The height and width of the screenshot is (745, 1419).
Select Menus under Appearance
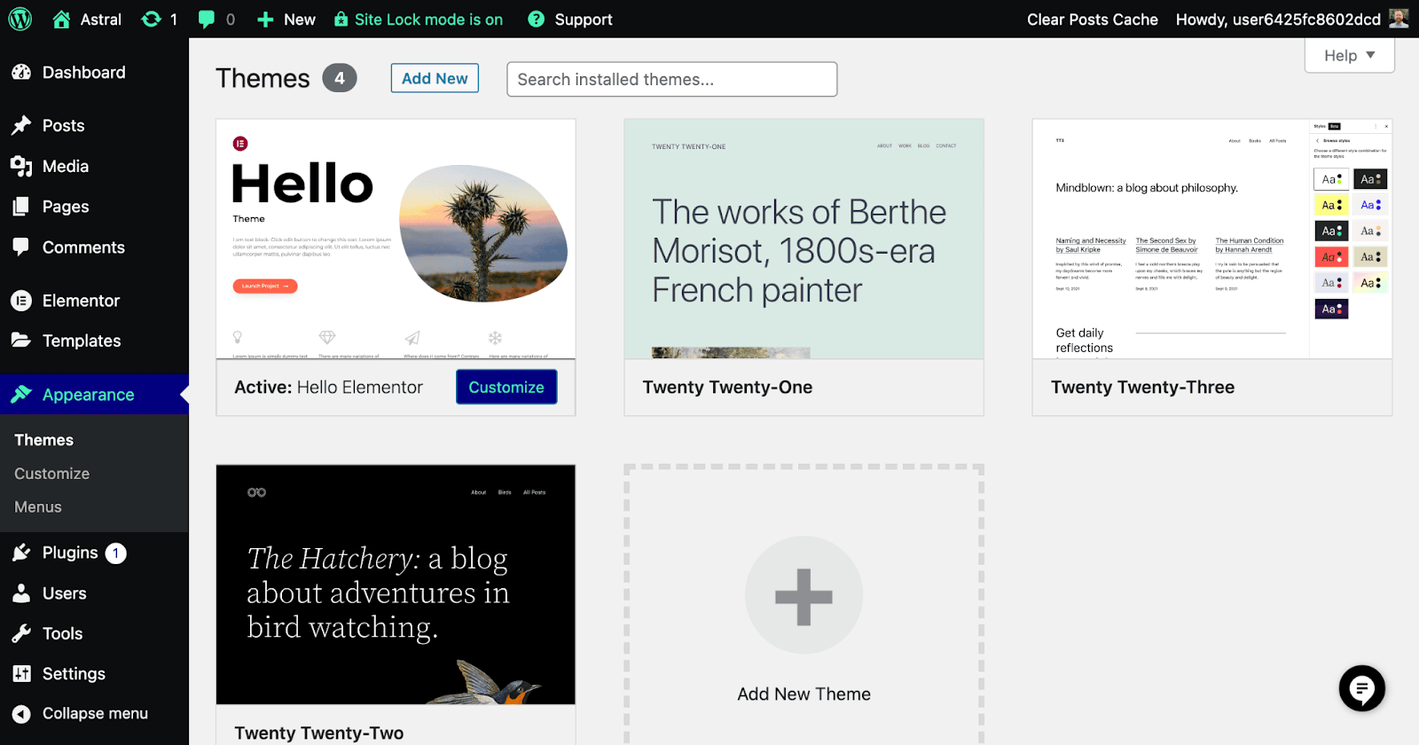38,507
